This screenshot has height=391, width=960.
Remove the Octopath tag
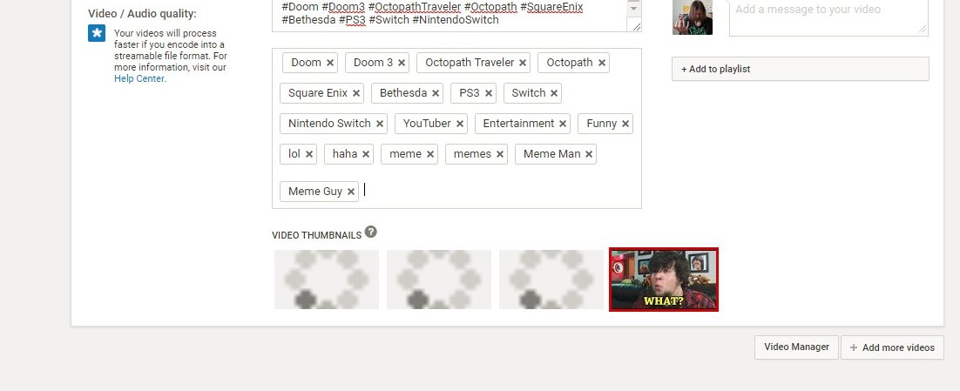pyautogui.click(x=602, y=63)
